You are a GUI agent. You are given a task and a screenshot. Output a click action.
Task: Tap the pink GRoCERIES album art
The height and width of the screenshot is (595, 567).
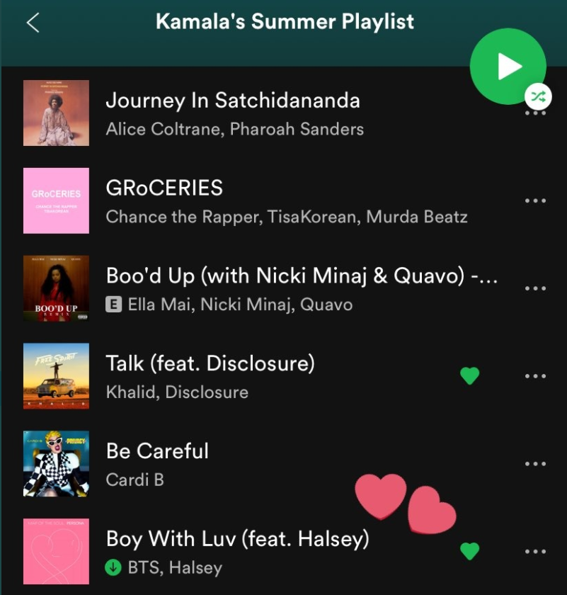click(56, 200)
